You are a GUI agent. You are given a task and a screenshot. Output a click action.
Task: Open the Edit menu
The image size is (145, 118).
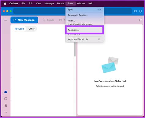31,3
